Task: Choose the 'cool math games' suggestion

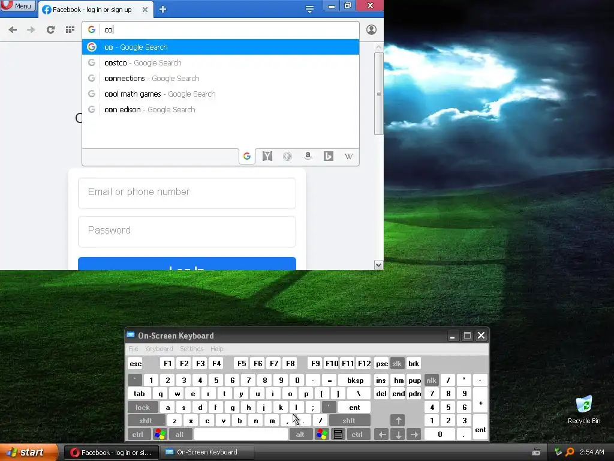Action: click(x=221, y=94)
